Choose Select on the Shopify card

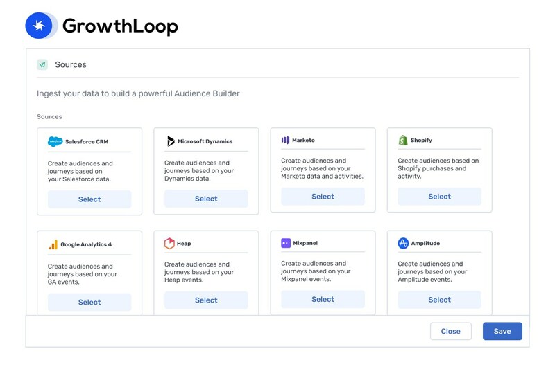439,197
